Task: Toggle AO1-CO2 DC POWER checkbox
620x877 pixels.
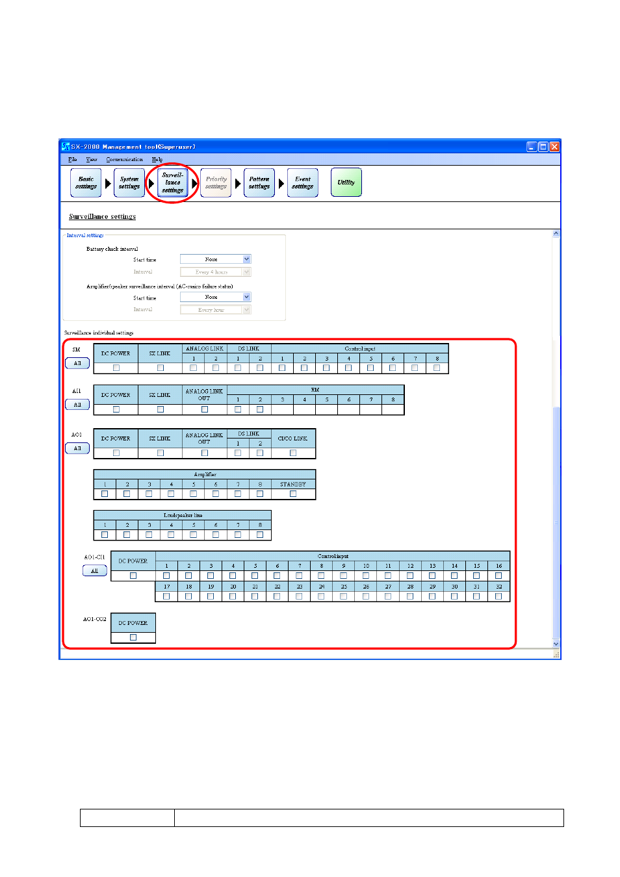Action: (133, 637)
